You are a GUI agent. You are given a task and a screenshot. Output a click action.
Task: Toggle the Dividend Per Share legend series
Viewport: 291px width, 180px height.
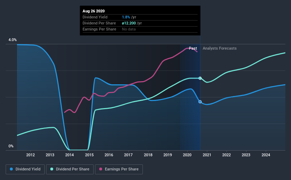[x=70, y=169]
